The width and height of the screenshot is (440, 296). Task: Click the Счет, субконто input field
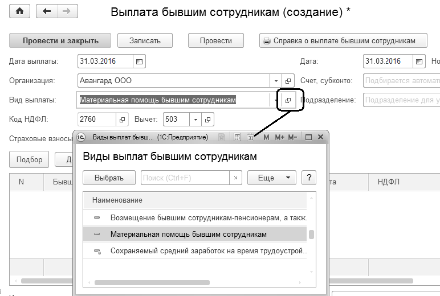(402, 81)
